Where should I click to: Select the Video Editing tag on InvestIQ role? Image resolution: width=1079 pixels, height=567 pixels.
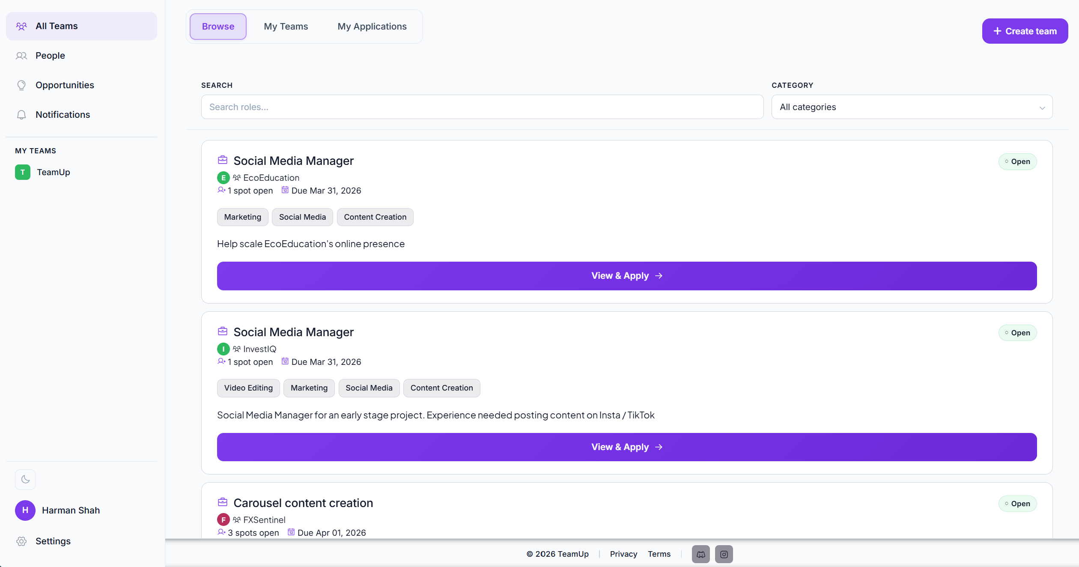pyautogui.click(x=248, y=388)
